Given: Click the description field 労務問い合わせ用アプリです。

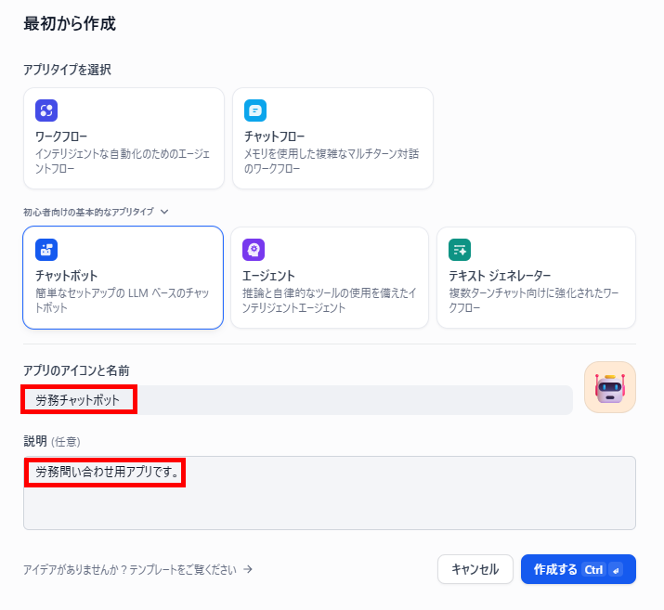Looking at the screenshot, I should point(330,493).
